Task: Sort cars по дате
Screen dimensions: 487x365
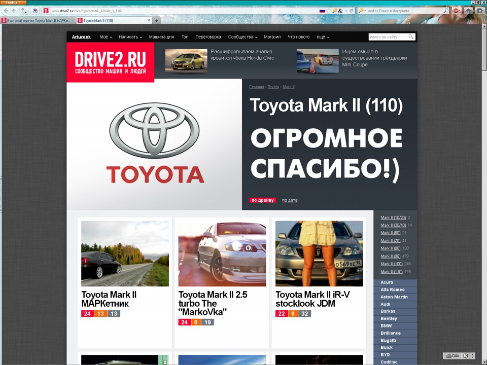Action: click(x=290, y=200)
